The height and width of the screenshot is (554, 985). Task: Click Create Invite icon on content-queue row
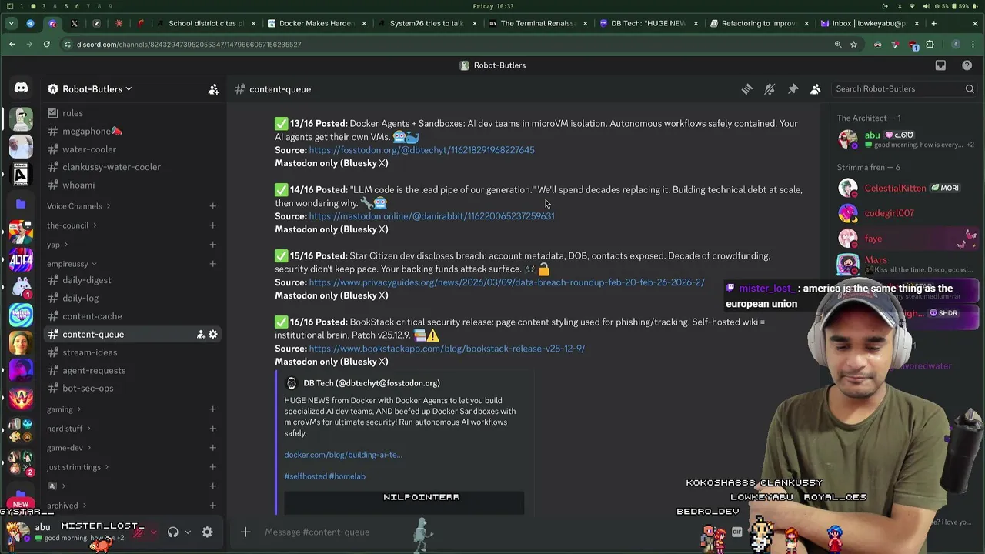[201, 335]
